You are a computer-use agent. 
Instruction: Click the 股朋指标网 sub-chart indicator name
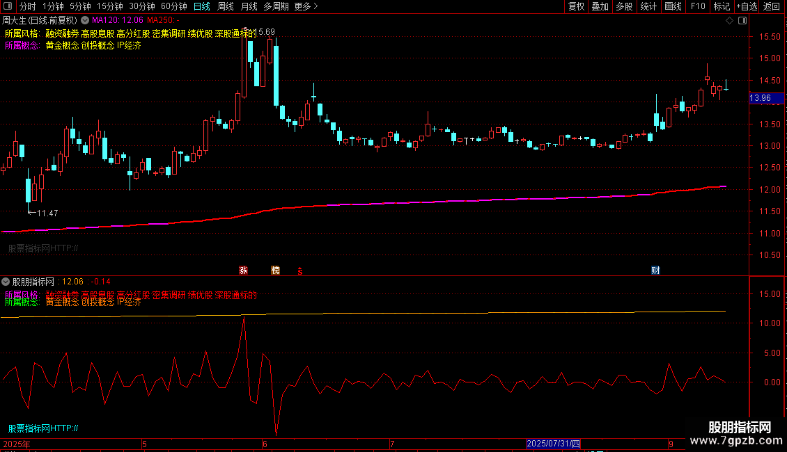coord(33,282)
